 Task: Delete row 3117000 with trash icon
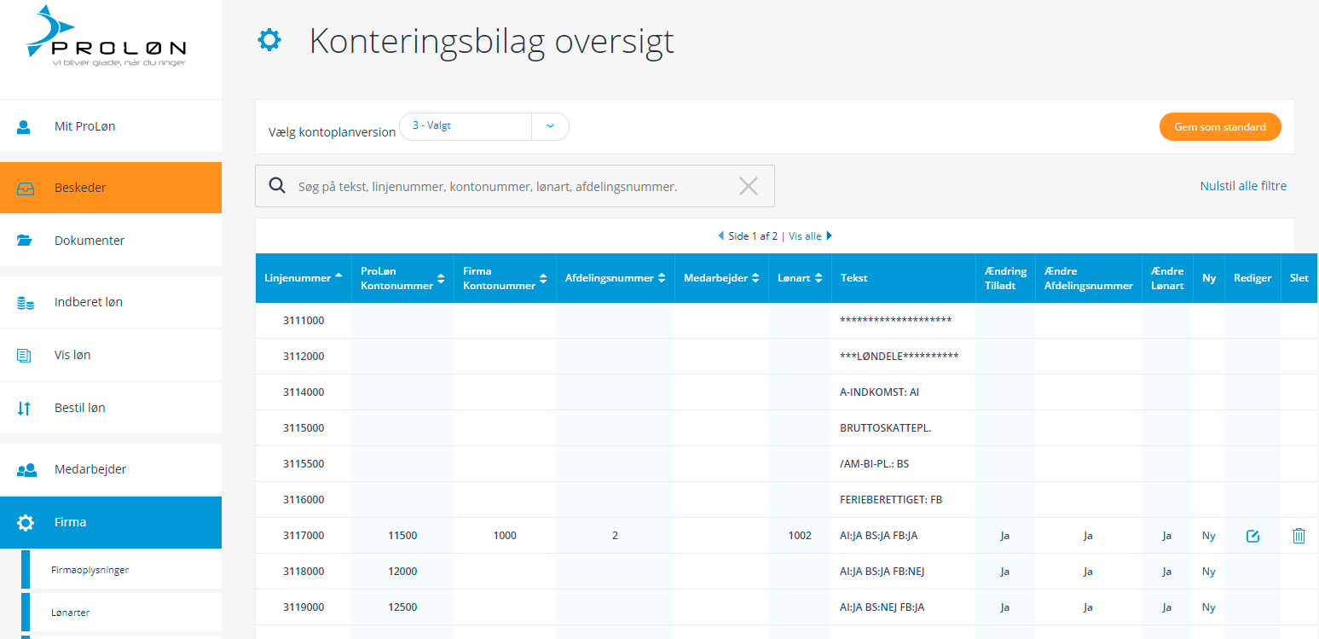[1298, 536]
